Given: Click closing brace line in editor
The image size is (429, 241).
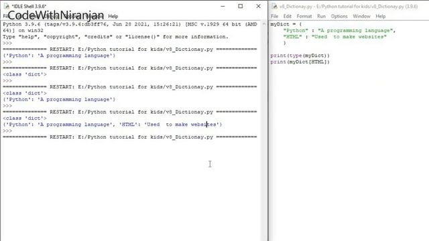Looking at the screenshot, I should click(x=284, y=43).
